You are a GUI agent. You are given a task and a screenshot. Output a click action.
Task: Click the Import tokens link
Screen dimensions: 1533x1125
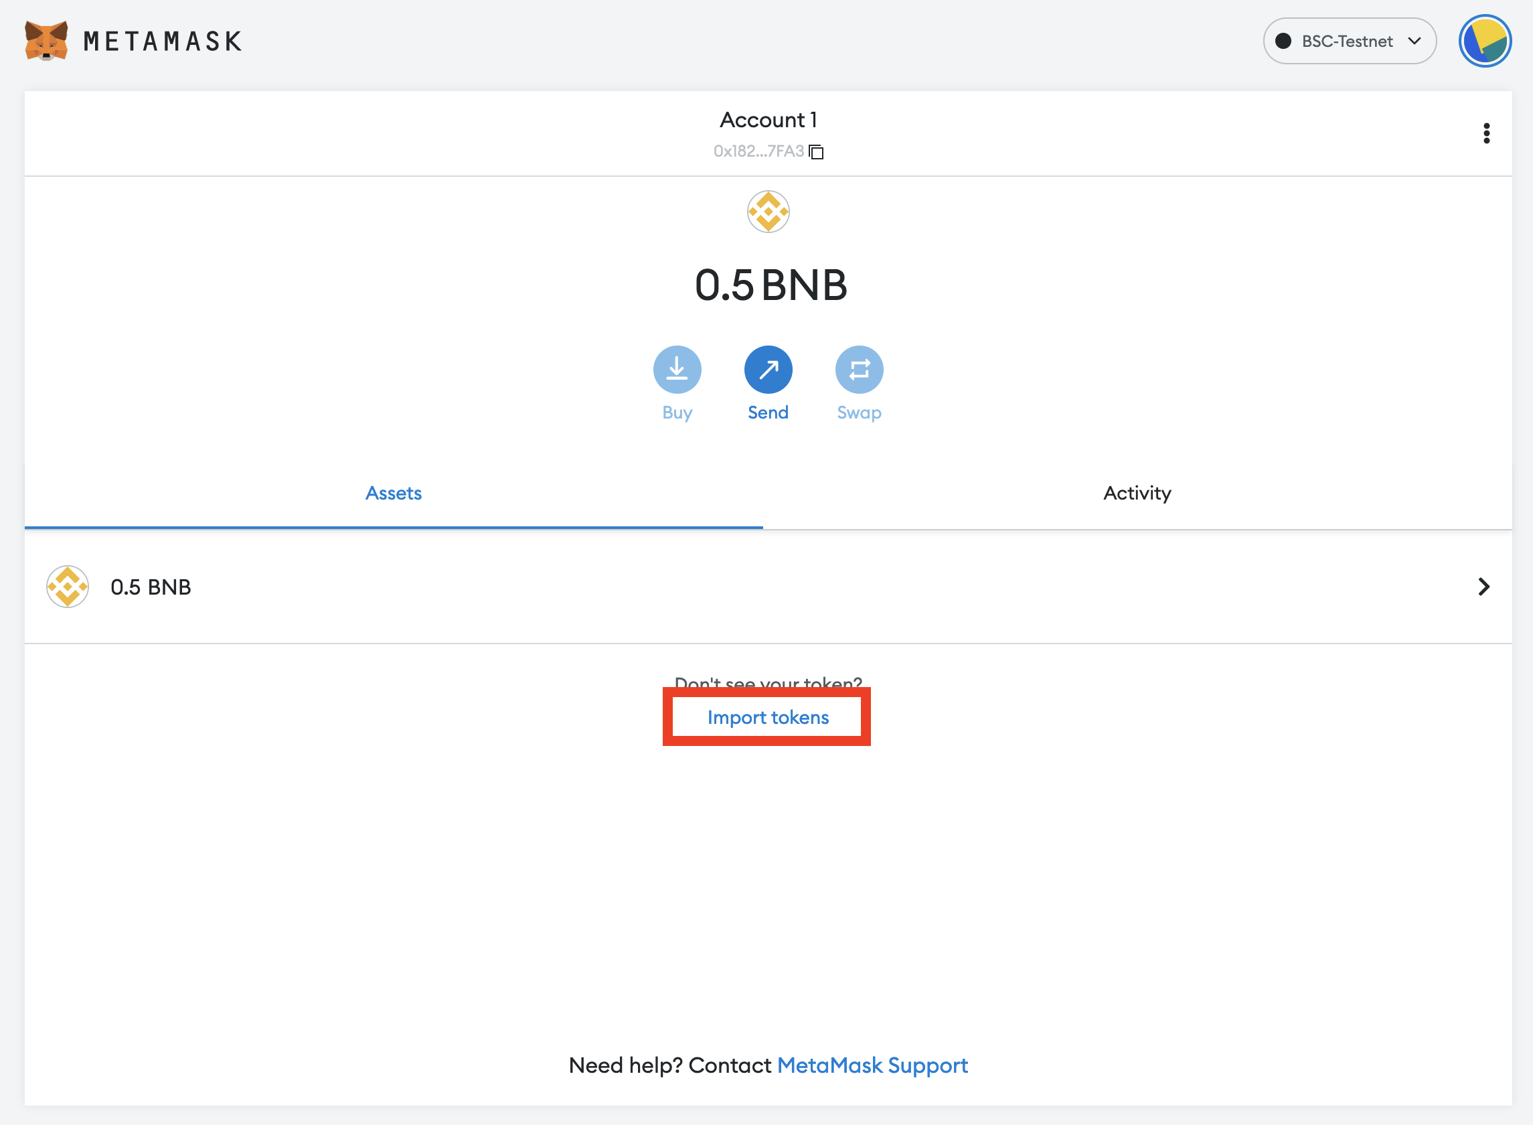[768, 717]
